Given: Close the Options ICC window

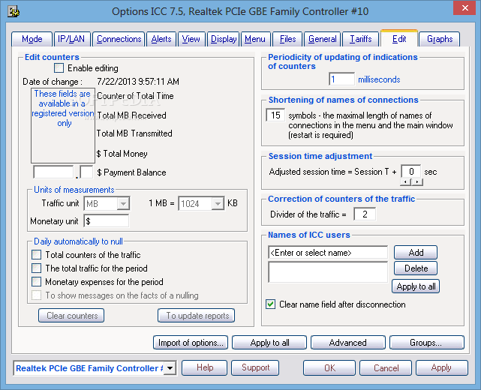Looking at the screenshot, I should [x=464, y=8].
